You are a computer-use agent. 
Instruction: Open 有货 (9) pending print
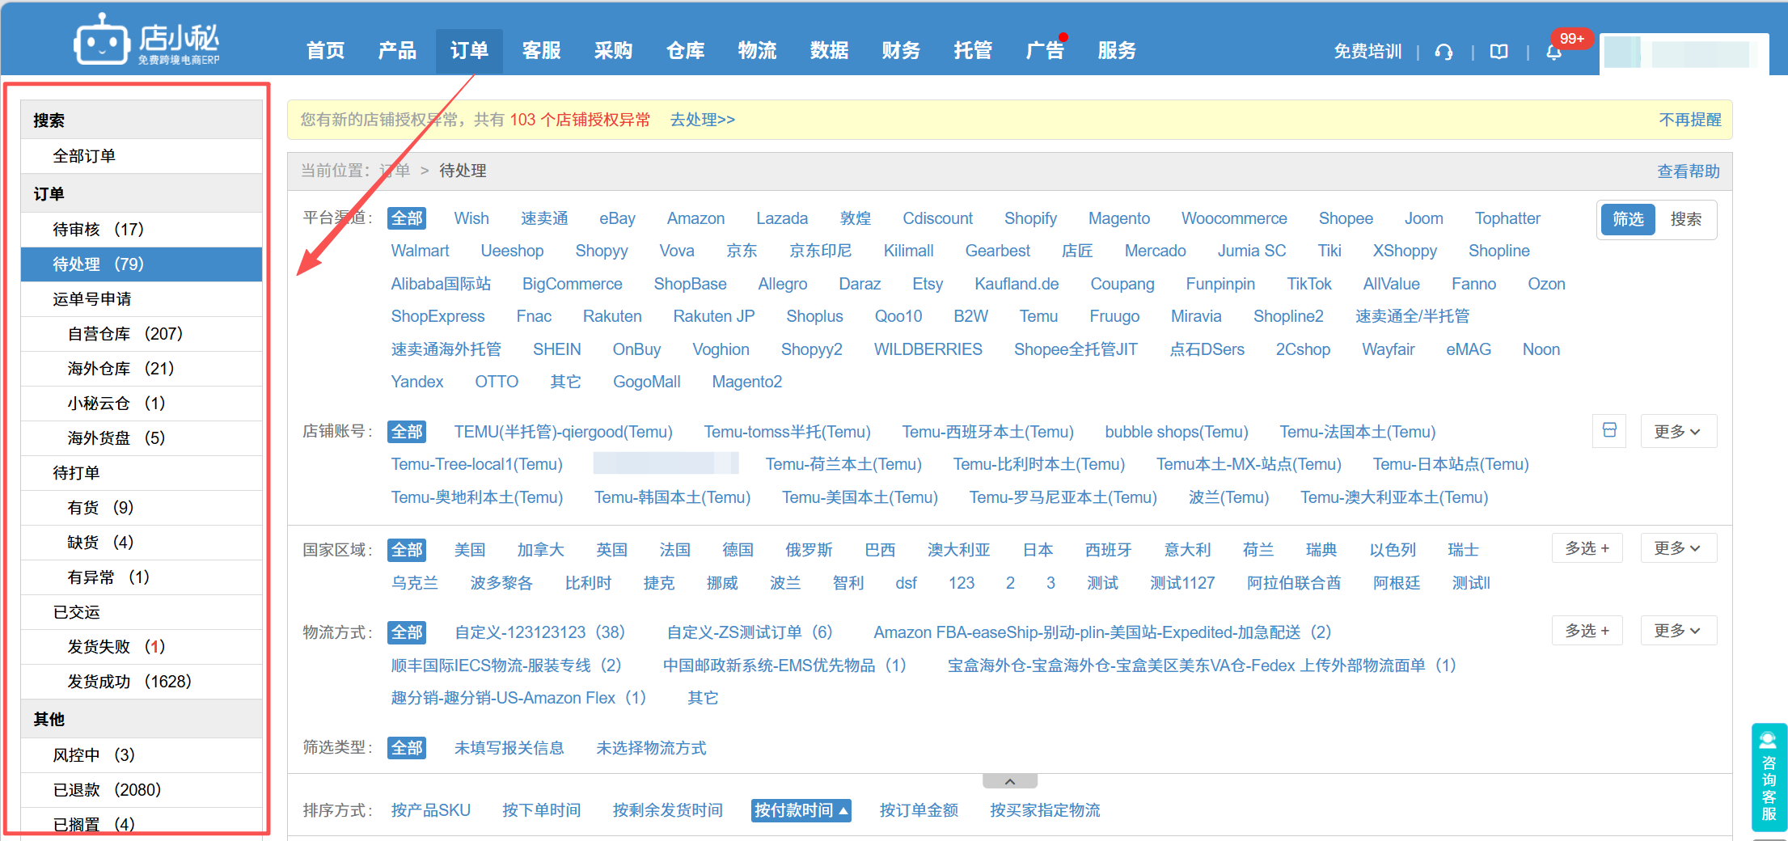[142, 508]
